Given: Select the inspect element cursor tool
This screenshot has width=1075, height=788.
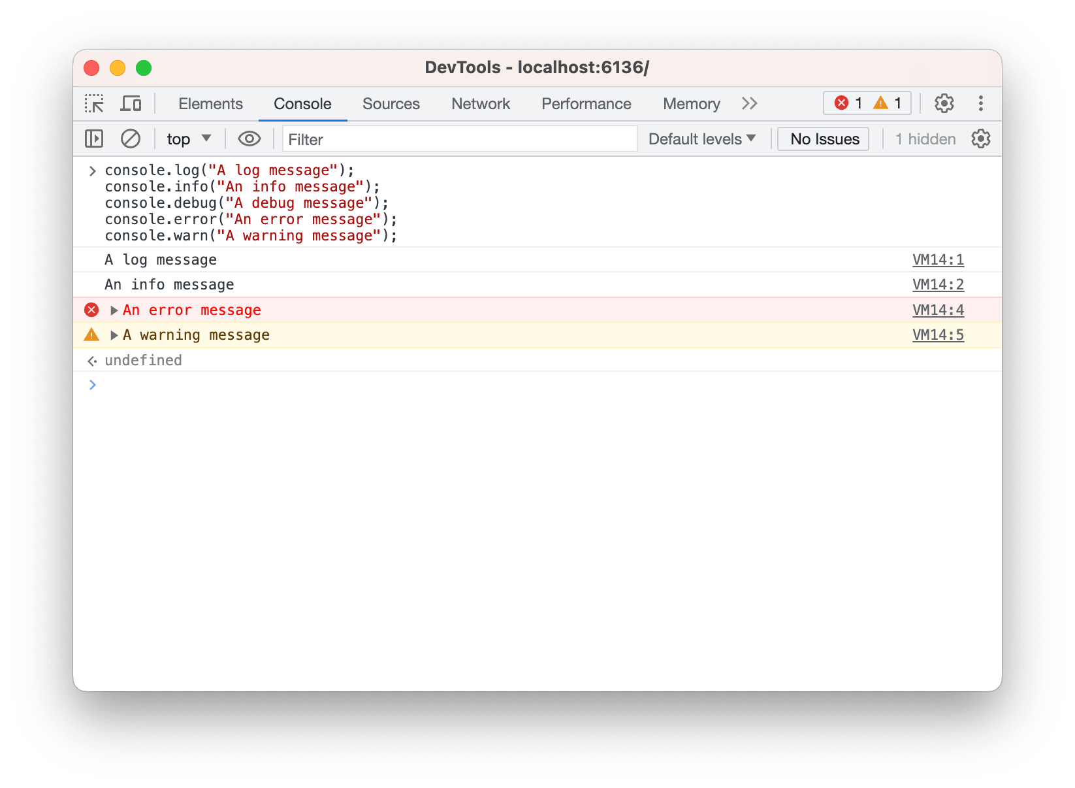Looking at the screenshot, I should [93, 103].
